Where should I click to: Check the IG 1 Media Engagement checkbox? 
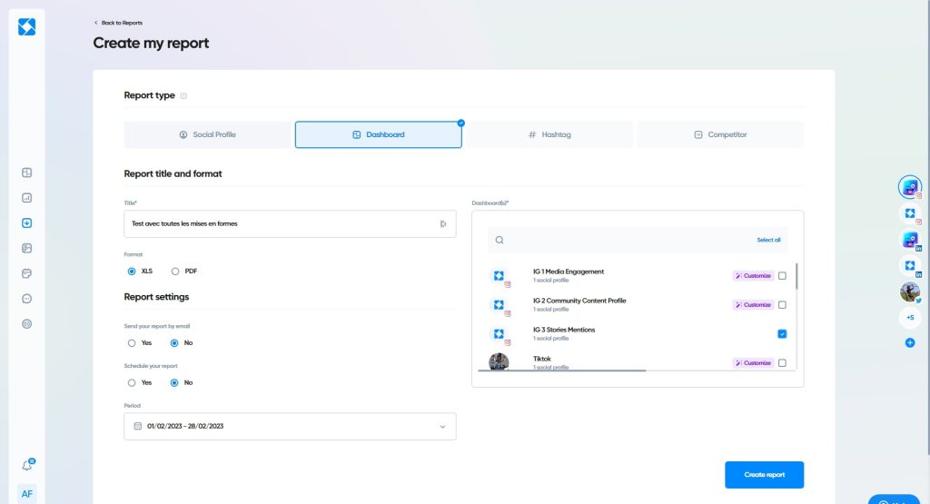782,276
